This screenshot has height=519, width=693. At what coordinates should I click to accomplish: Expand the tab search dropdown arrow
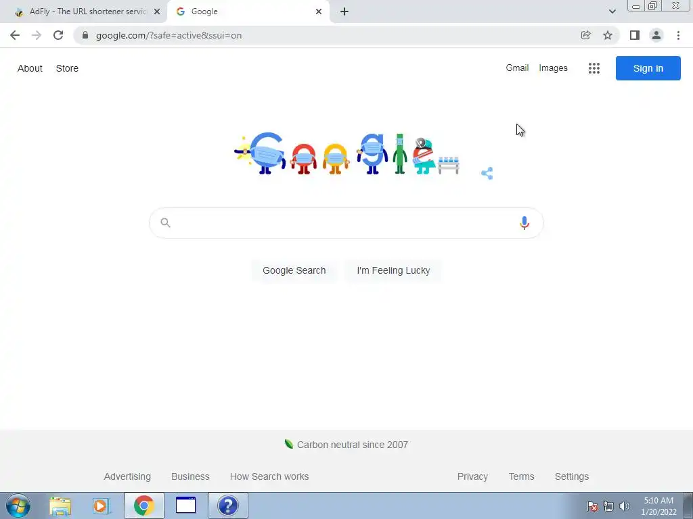(x=612, y=11)
